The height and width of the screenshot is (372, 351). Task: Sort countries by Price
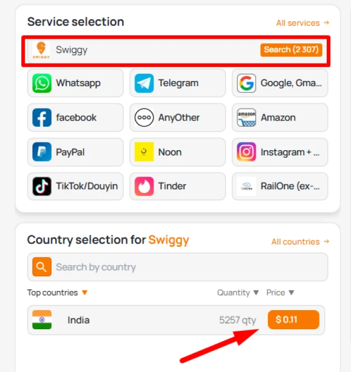(280, 293)
